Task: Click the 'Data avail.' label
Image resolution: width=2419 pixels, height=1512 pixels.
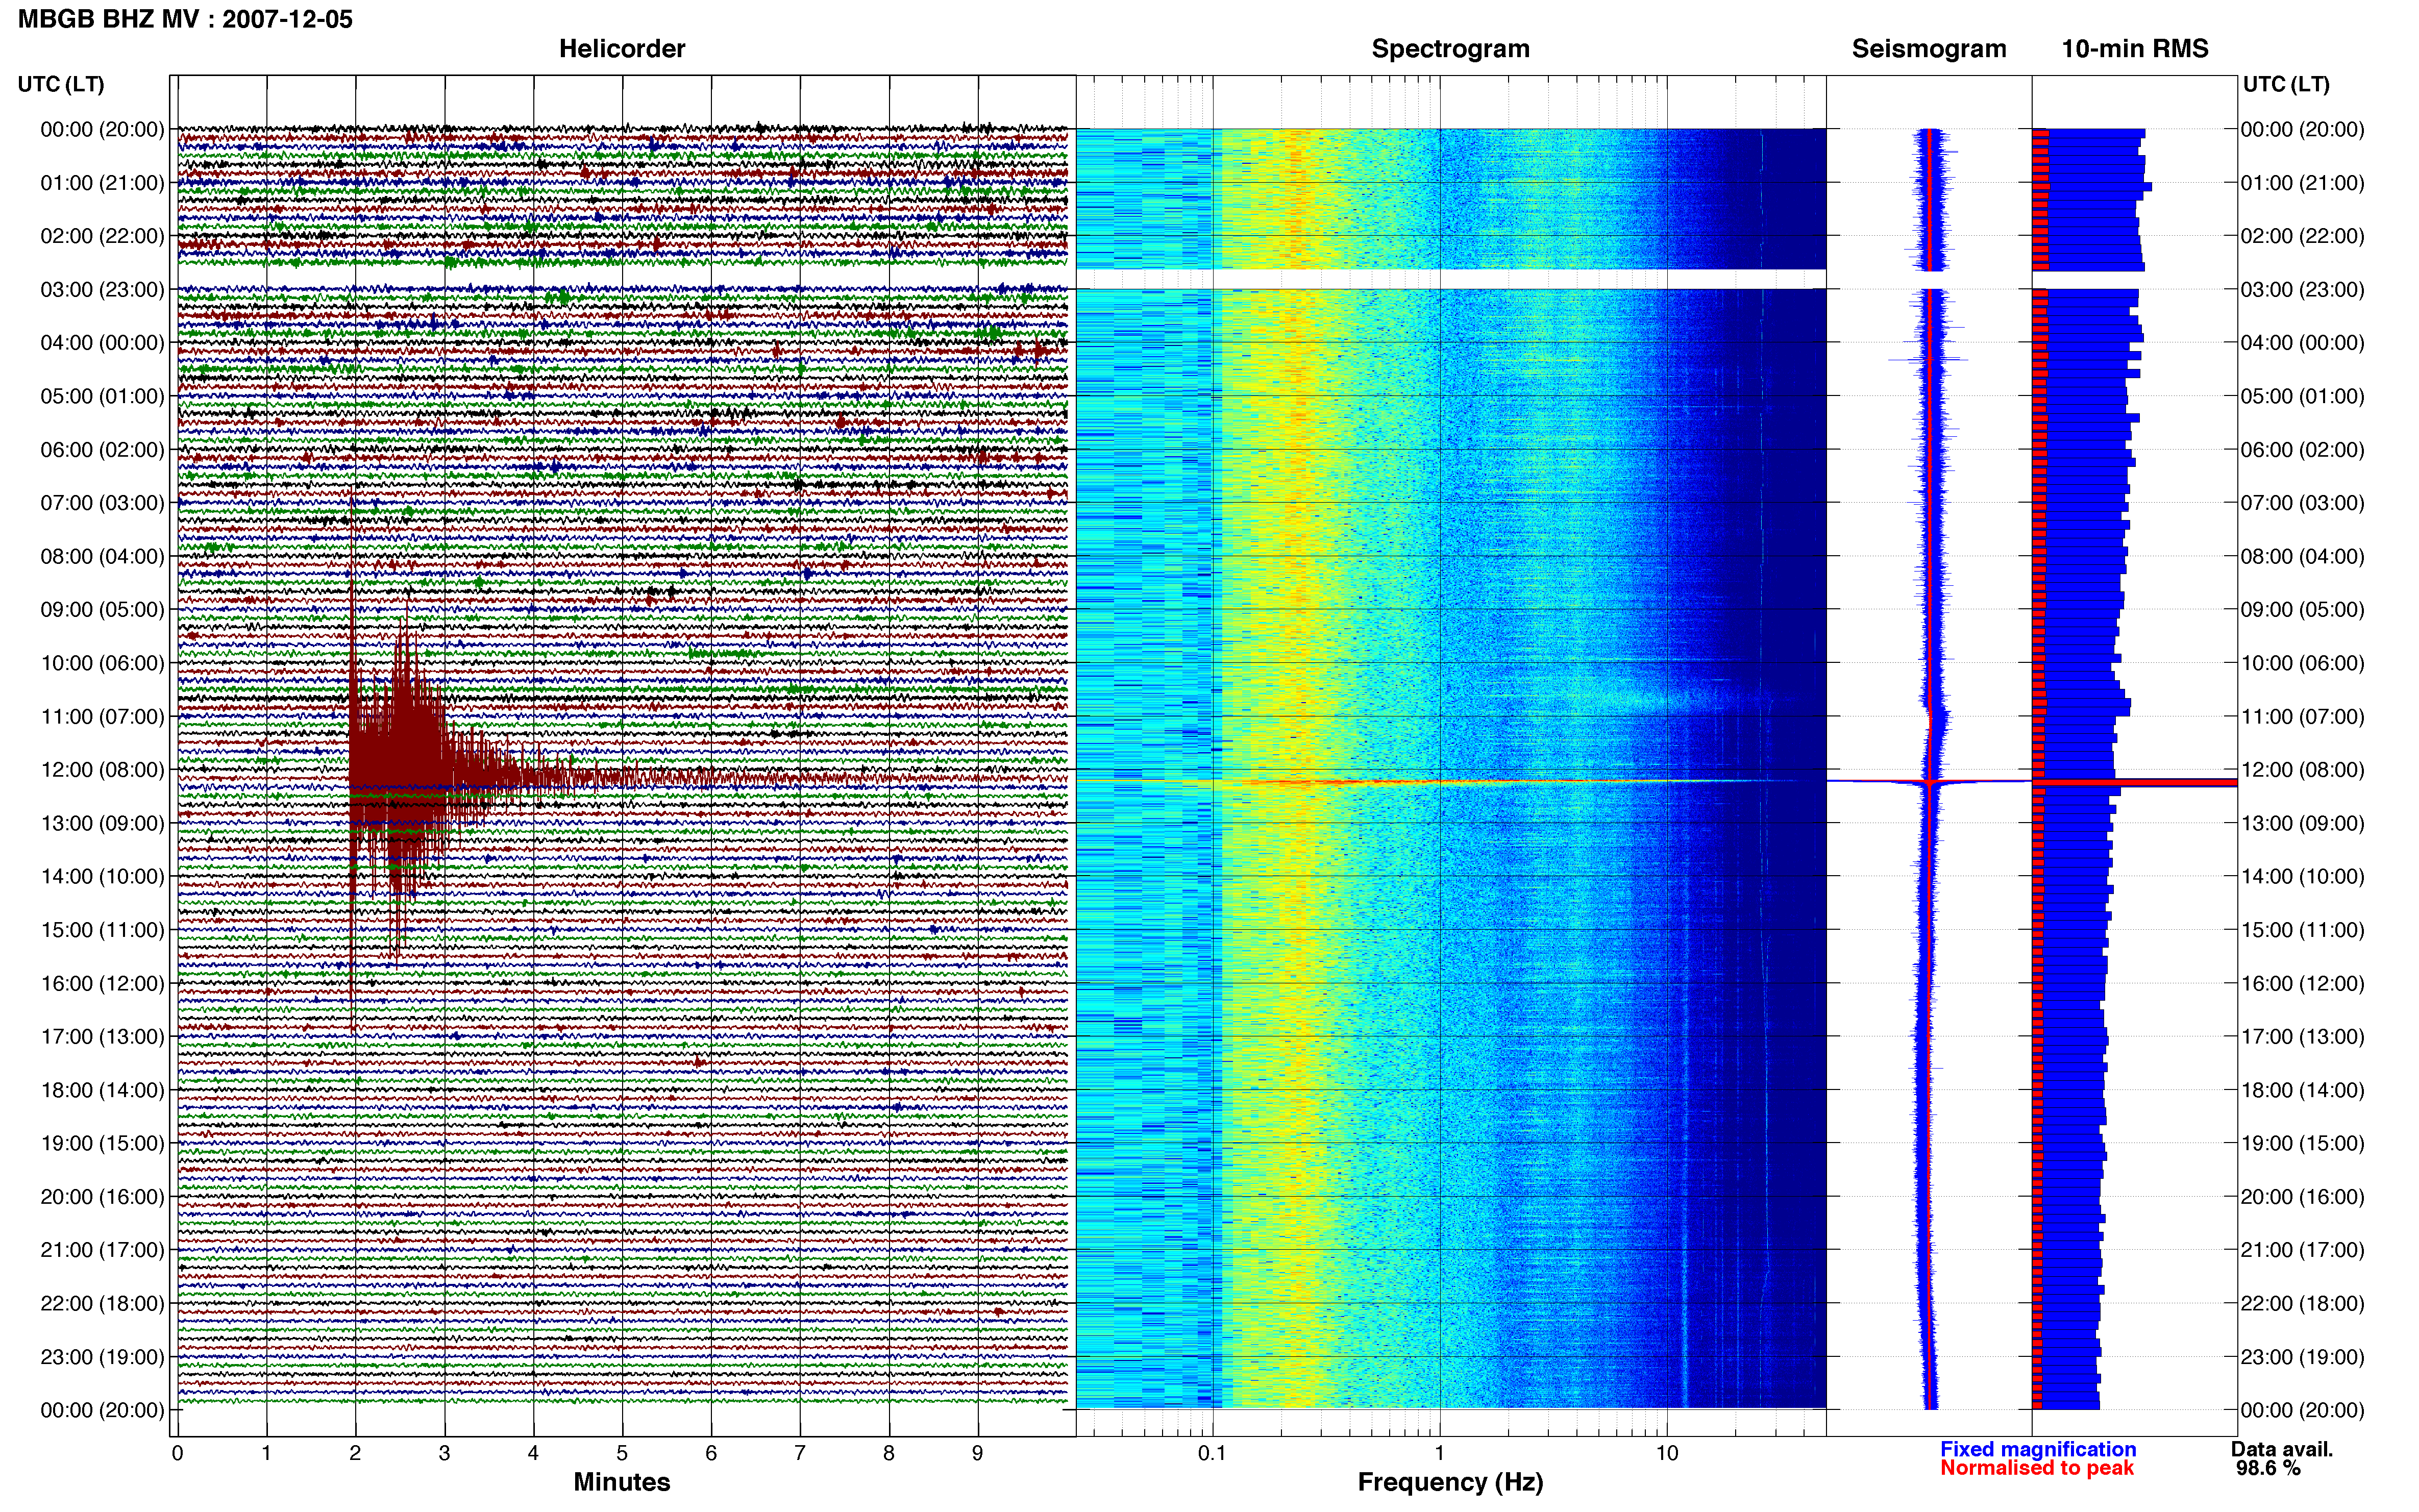Action: point(2282,1449)
